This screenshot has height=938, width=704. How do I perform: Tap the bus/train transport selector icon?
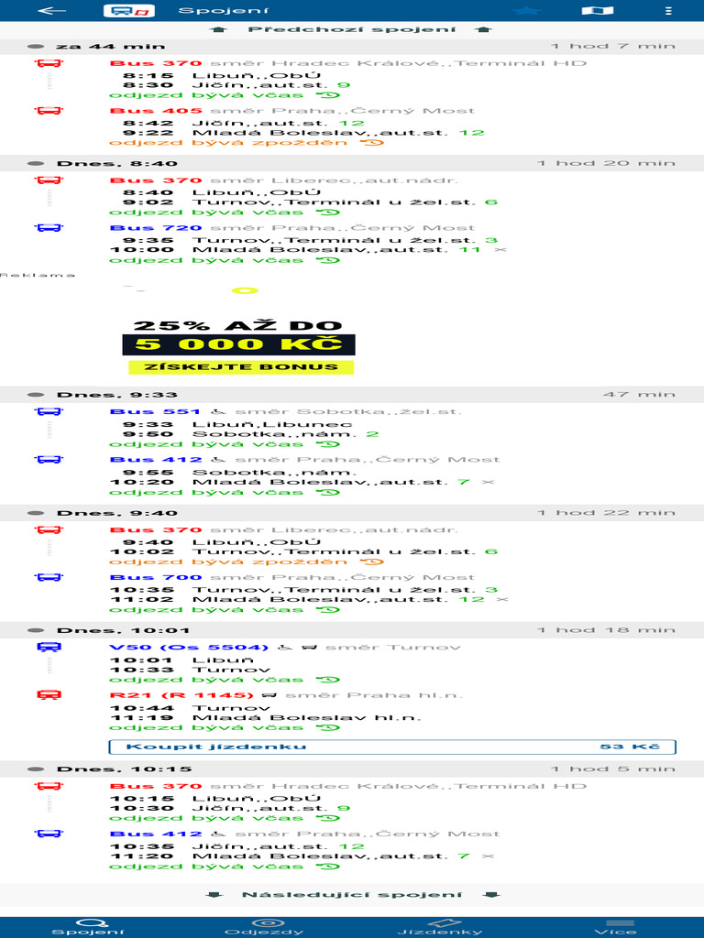tap(128, 11)
